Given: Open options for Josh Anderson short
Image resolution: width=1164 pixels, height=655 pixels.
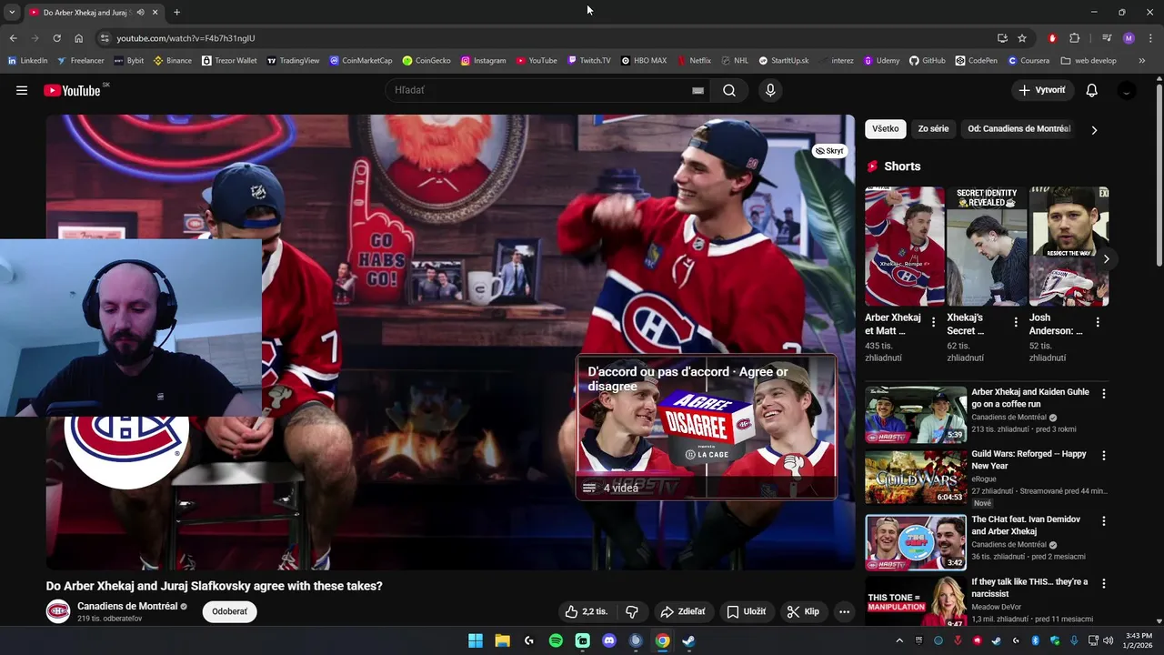Looking at the screenshot, I should 1098,322.
